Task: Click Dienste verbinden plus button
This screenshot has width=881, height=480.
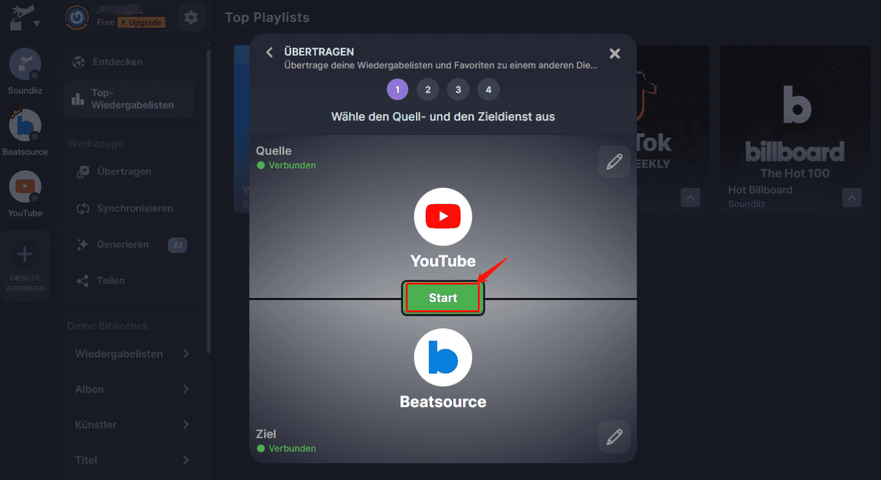Action: pos(25,266)
